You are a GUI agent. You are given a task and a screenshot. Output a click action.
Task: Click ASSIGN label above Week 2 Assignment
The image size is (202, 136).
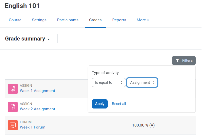coord(26,104)
